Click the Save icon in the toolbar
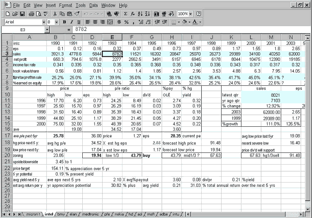Image resolution: width=312 pixels, height=218 pixels. coord(22,14)
